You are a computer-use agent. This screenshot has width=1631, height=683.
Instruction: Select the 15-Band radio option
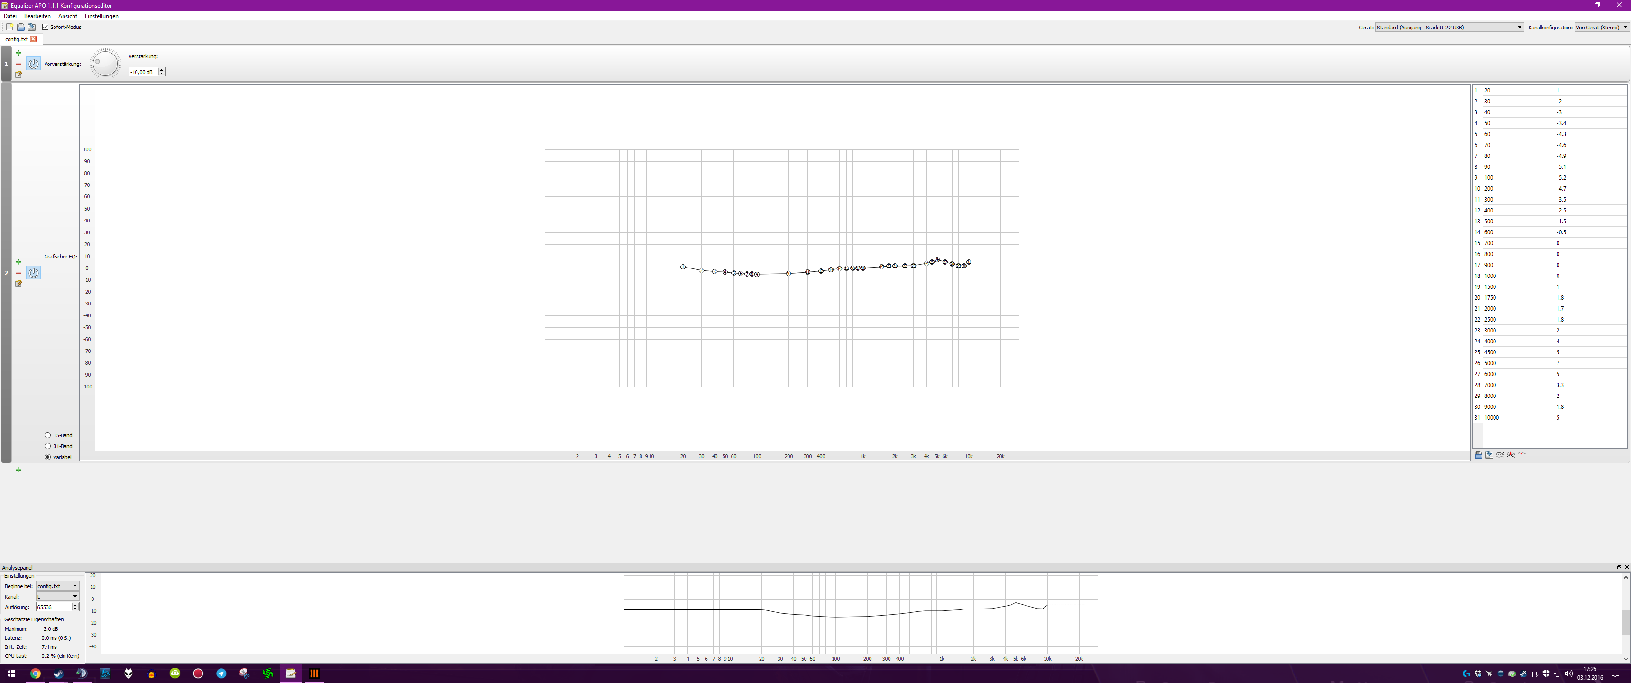point(47,435)
